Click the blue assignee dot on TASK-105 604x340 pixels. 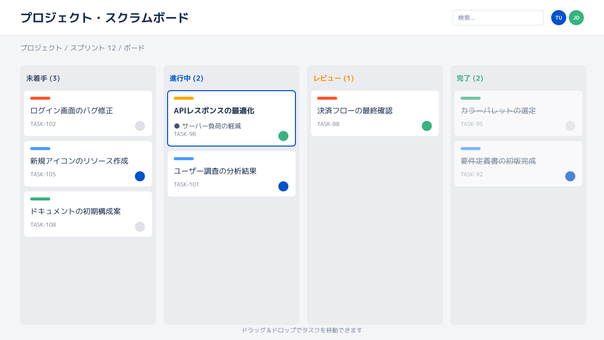click(x=140, y=176)
